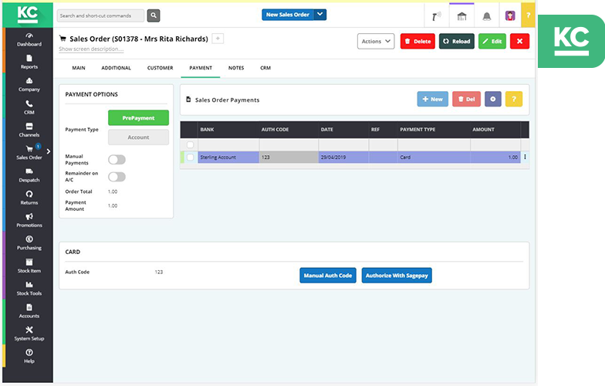The width and height of the screenshot is (605, 386).
Task: Open System Setup in the sidebar
Action: pyautogui.click(x=29, y=334)
